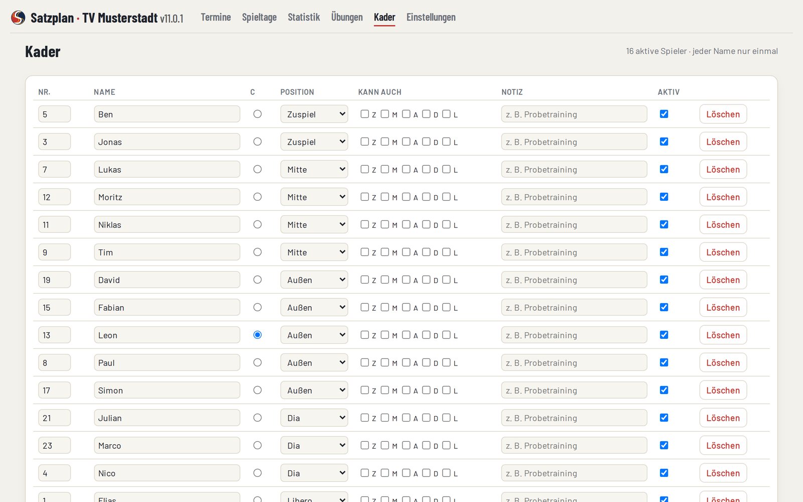The height and width of the screenshot is (502, 803).
Task: Uncheck the Aktiv checkbox for Jonas
Action: tap(664, 142)
